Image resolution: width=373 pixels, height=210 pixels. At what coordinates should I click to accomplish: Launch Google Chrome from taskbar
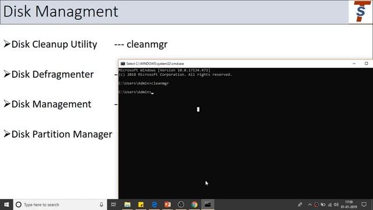click(x=194, y=205)
